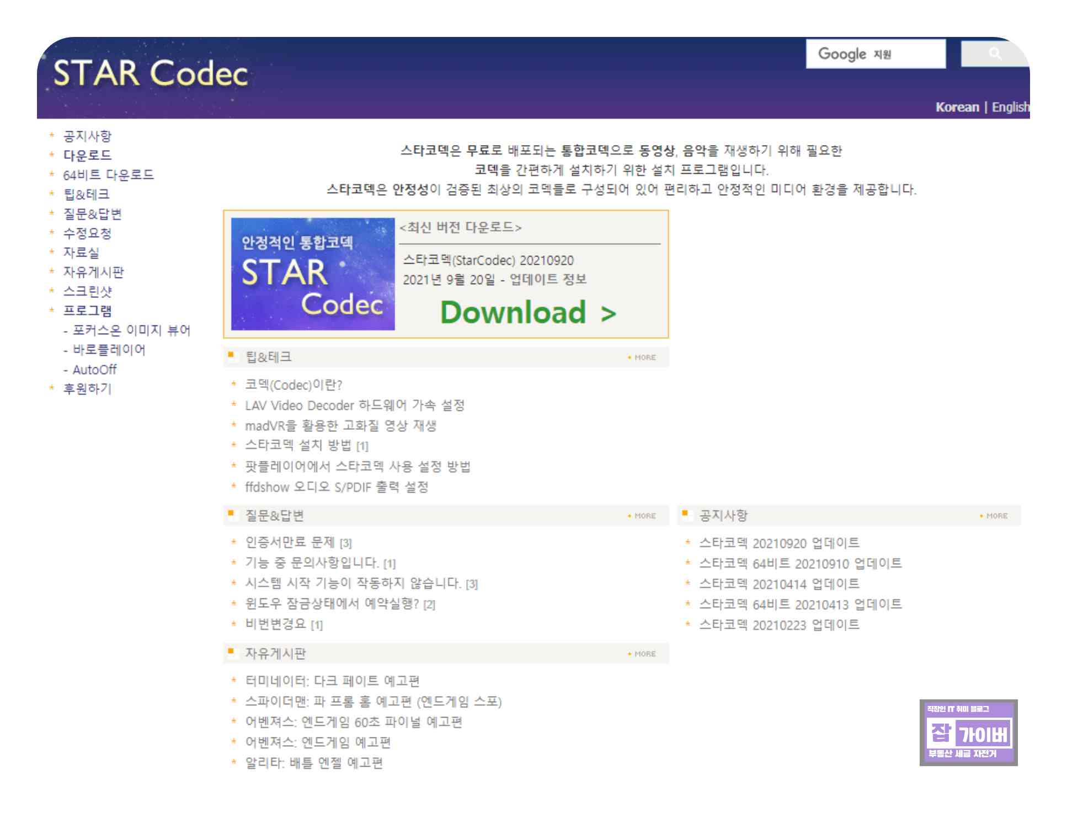Click the Google search input field

(x=875, y=54)
